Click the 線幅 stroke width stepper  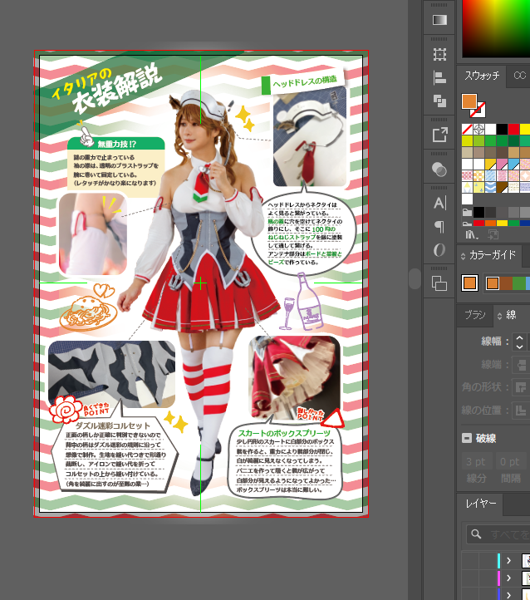tap(520, 342)
